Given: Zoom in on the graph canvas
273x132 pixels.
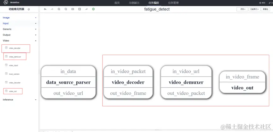Looking at the screenshot, I should pos(59,9).
